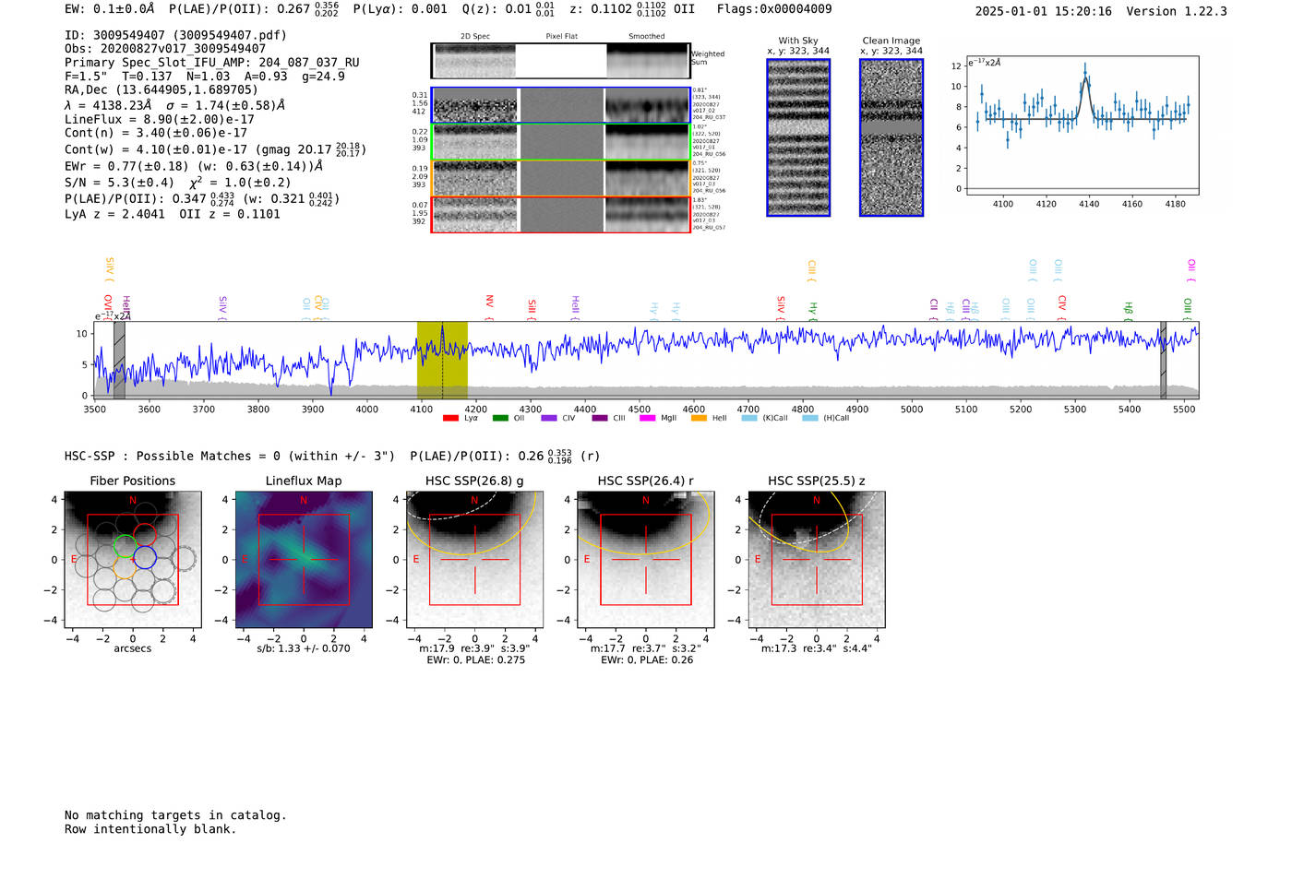Click the Version 1.22.3 label
The image size is (1292, 879).
pyautogui.click(x=1177, y=11)
